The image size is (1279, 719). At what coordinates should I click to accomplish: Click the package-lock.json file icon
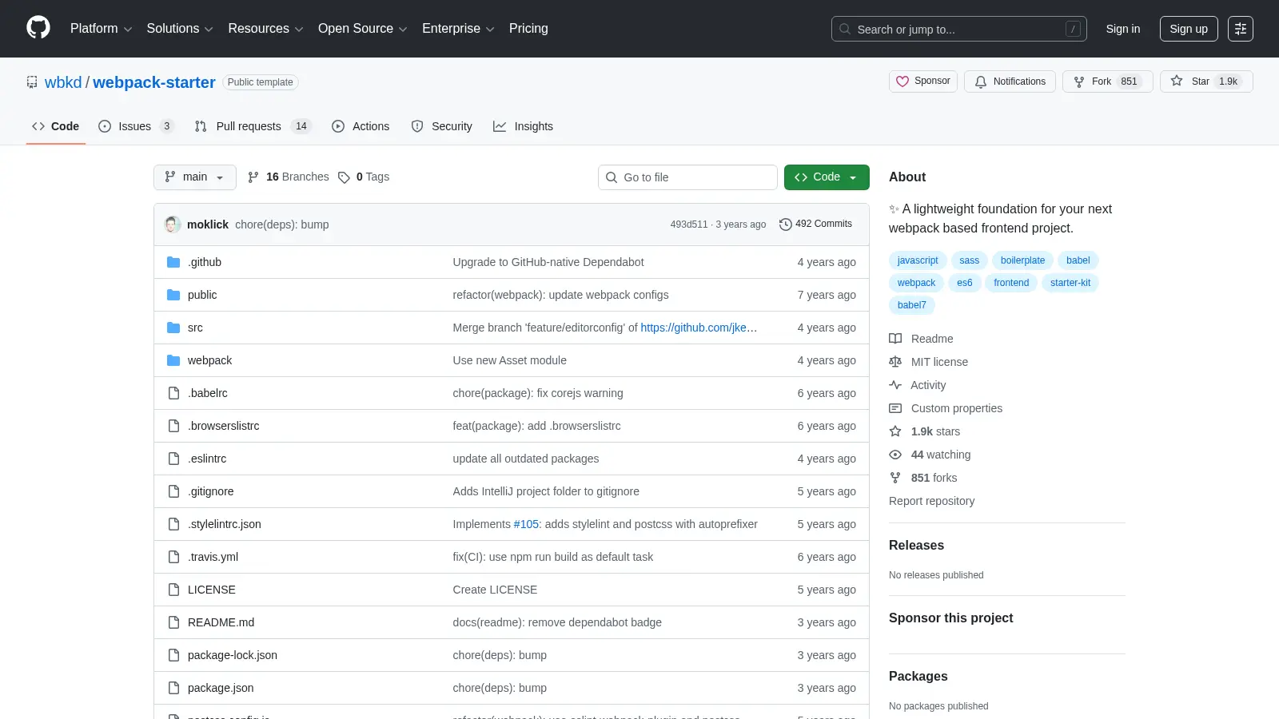(173, 655)
